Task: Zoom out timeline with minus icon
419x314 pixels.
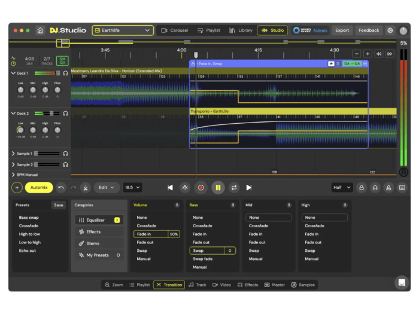Action: pos(357,54)
